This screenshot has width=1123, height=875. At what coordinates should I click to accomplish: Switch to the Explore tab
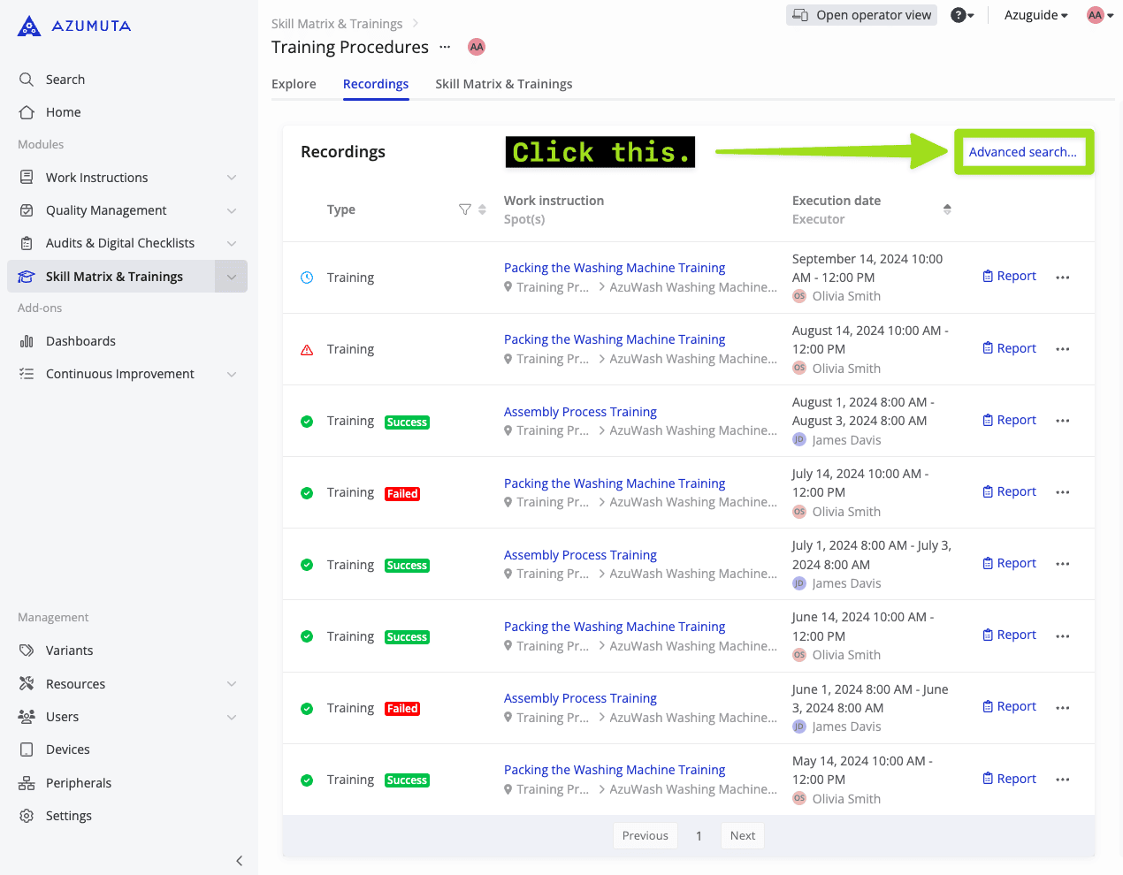point(294,83)
